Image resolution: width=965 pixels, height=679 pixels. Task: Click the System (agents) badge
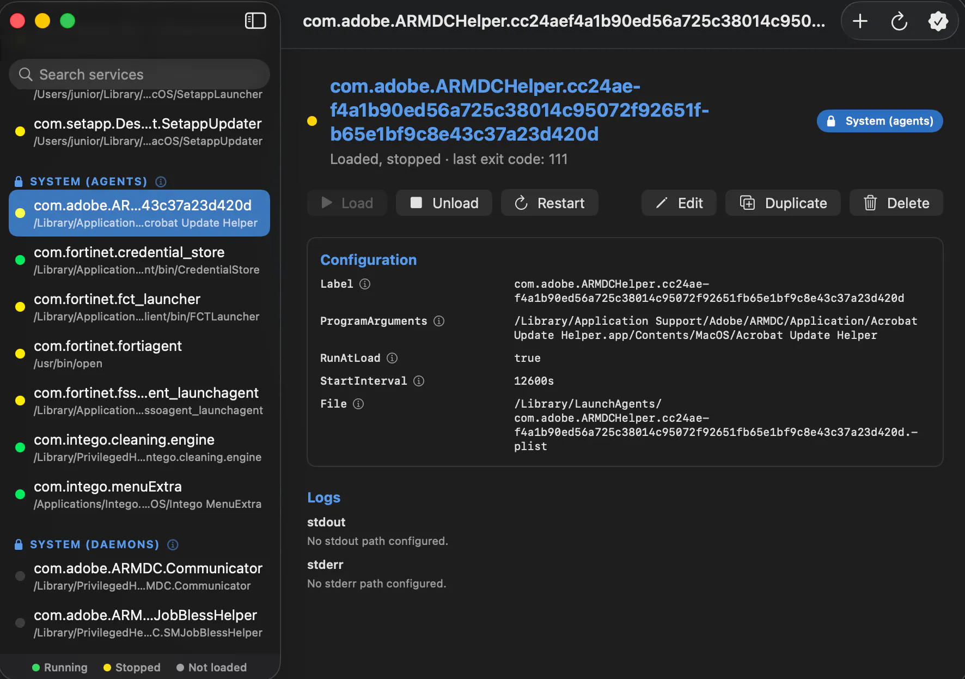click(x=880, y=121)
